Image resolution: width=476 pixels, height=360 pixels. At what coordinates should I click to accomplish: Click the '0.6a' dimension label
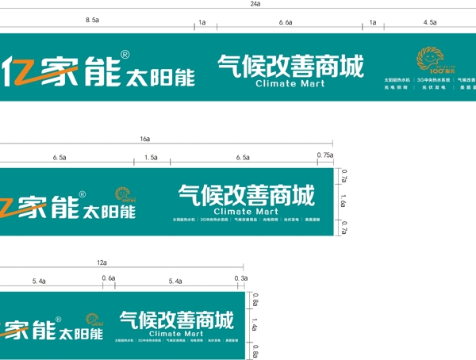click(x=109, y=278)
